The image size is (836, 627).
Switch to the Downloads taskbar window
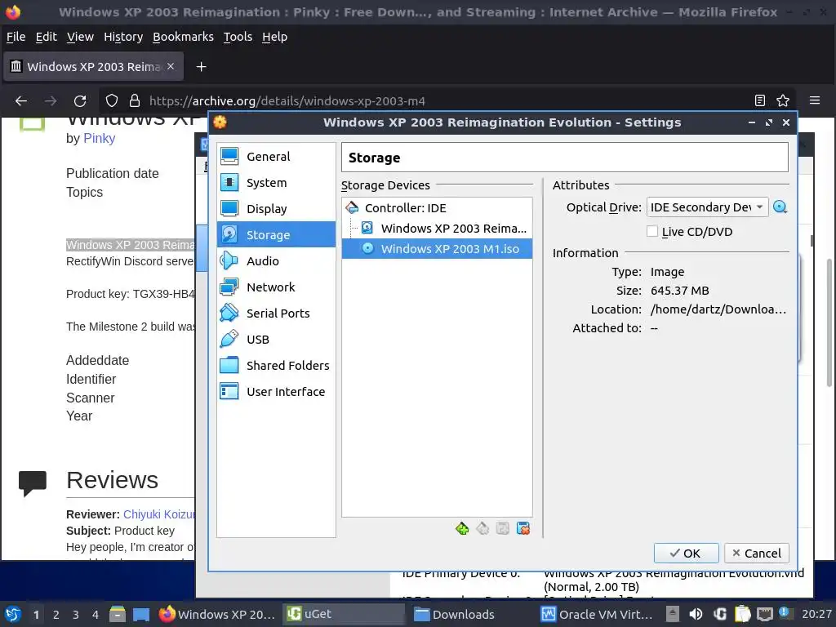(472, 614)
